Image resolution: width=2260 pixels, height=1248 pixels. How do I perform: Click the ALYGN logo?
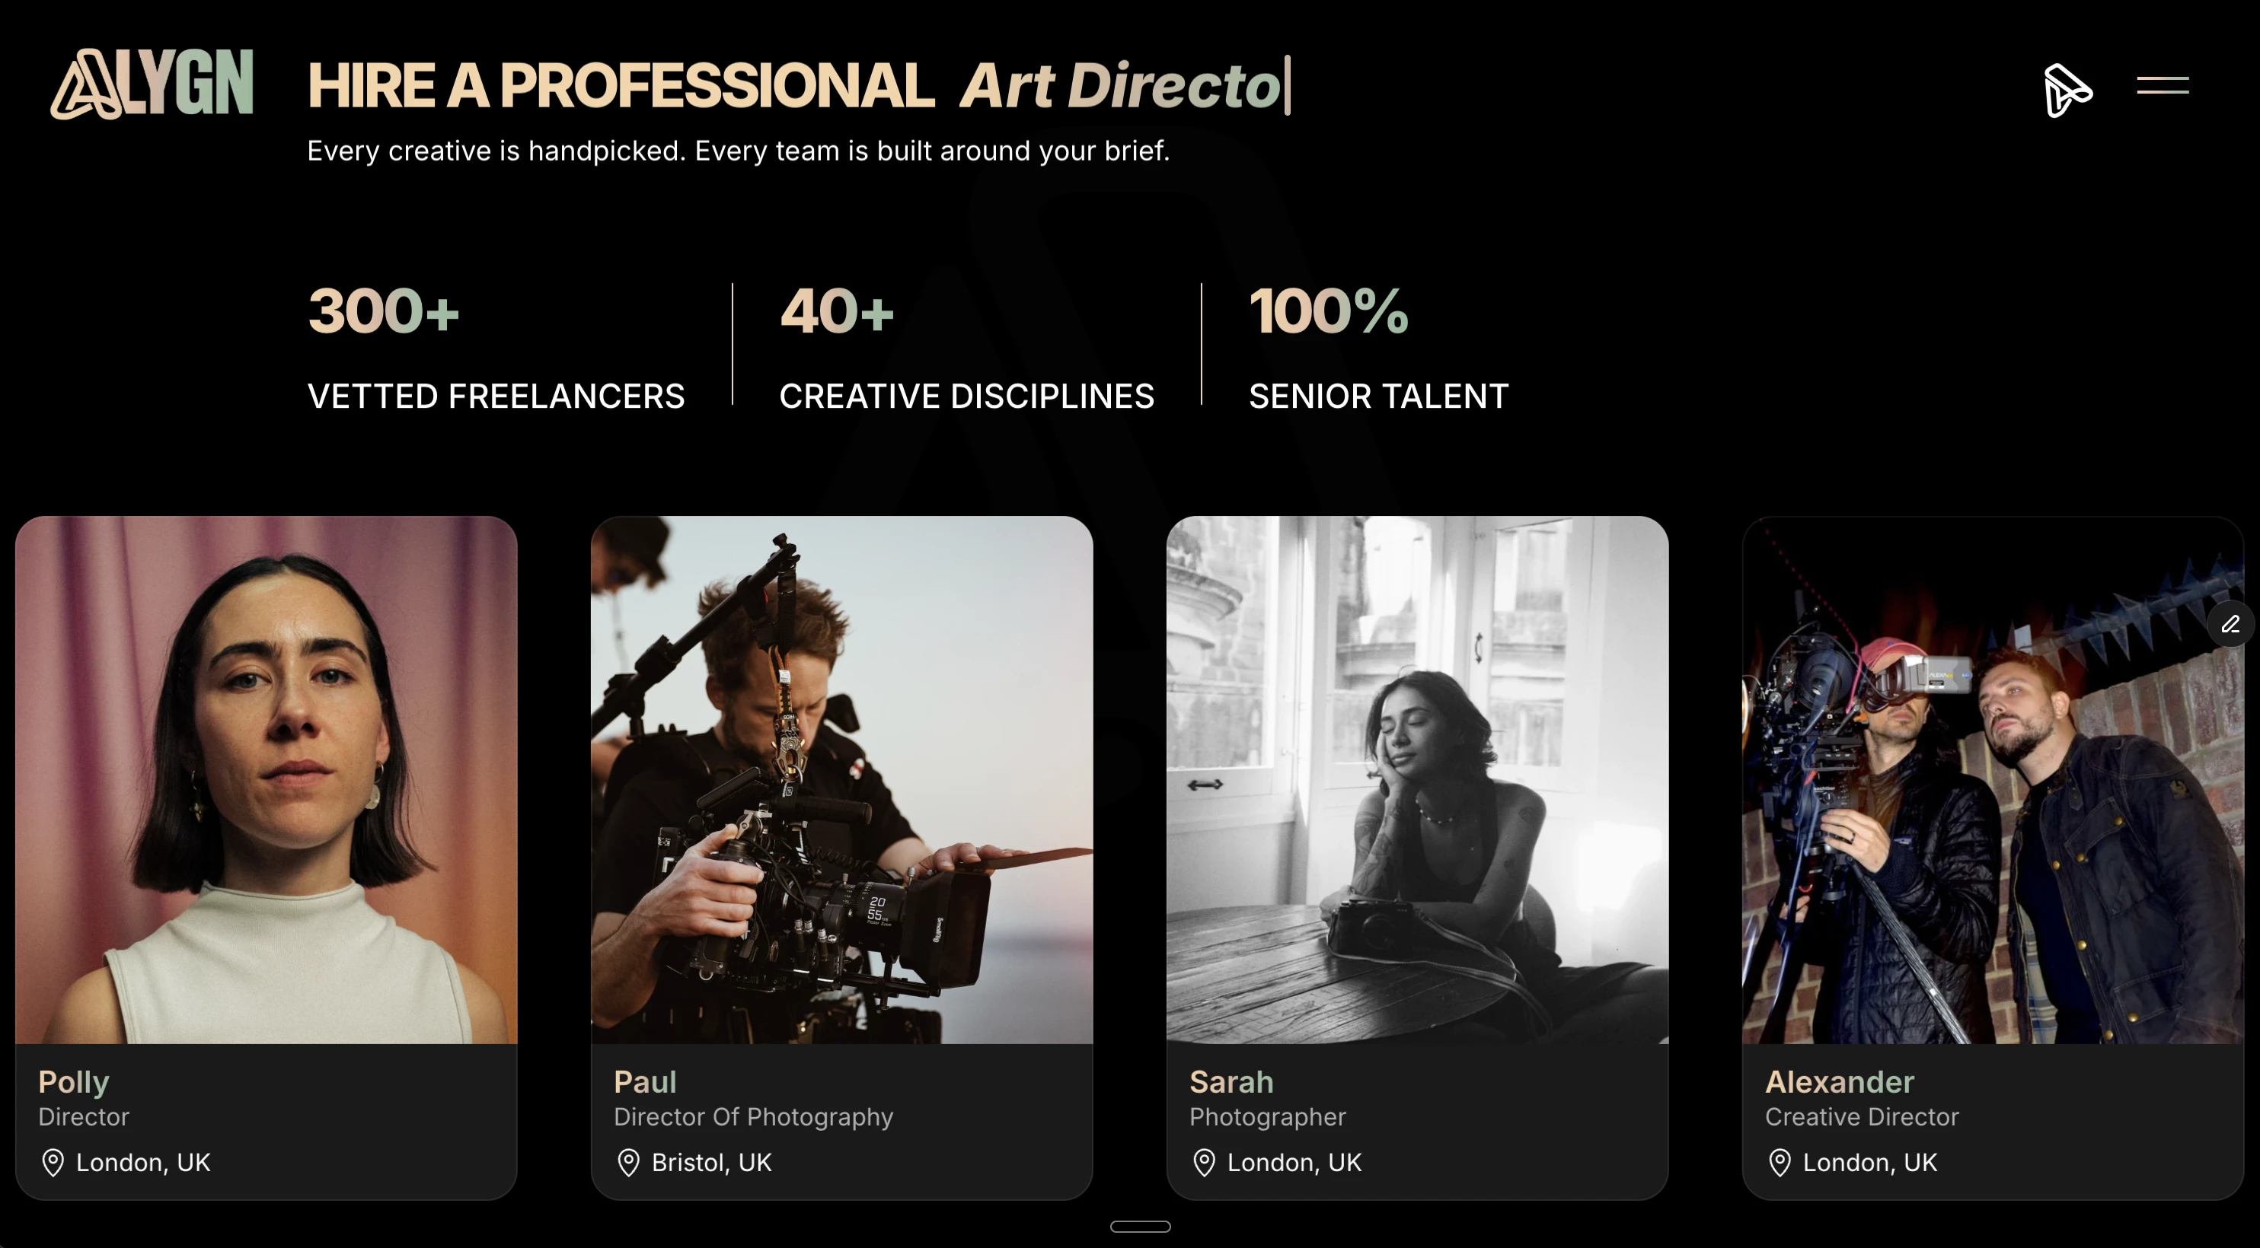152,84
